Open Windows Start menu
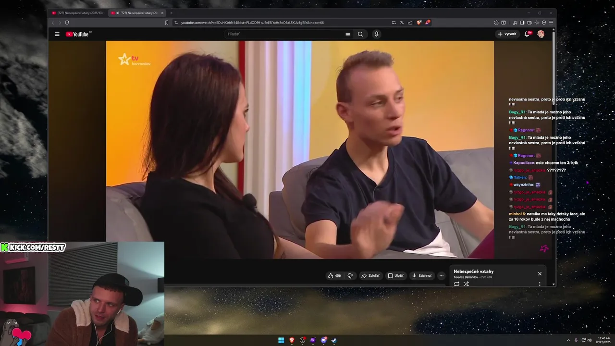The image size is (615, 346). point(281,340)
